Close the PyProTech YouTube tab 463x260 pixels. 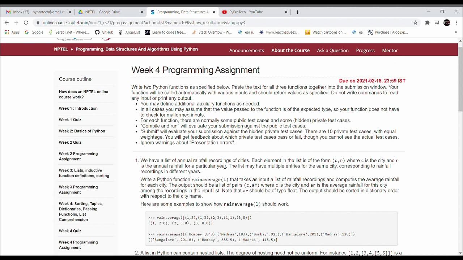click(286, 12)
